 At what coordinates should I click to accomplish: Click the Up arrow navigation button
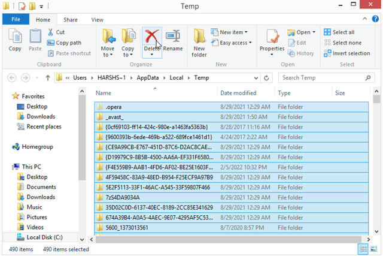coord(47,77)
